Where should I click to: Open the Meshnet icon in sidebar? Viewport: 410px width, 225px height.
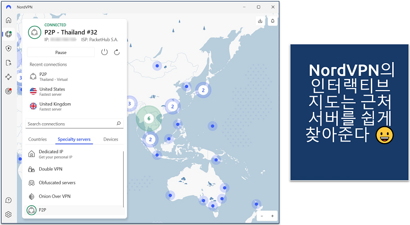9,77
